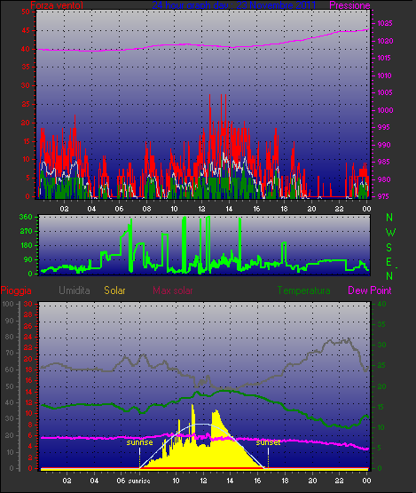Select the 1000 pressure axis value
The image size is (416, 493).
(x=385, y=110)
